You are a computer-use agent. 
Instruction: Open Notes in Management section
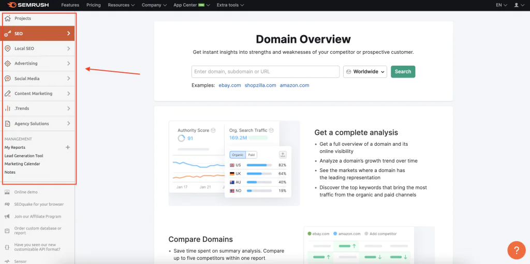(10, 172)
